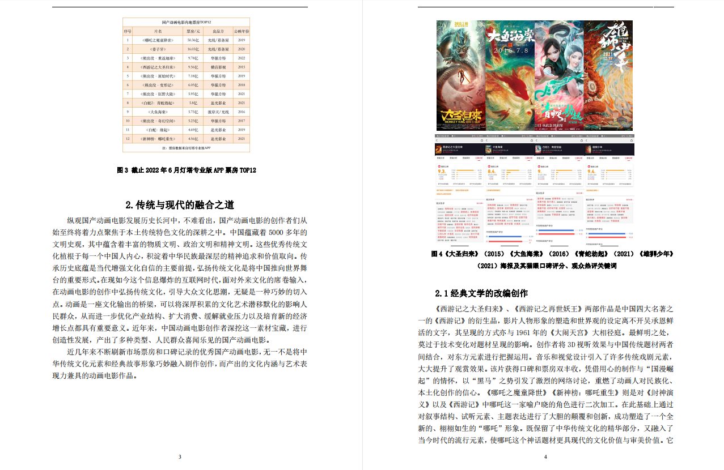Click the release year 2015 cell
Screen dimensions: 724x470
click(242, 67)
